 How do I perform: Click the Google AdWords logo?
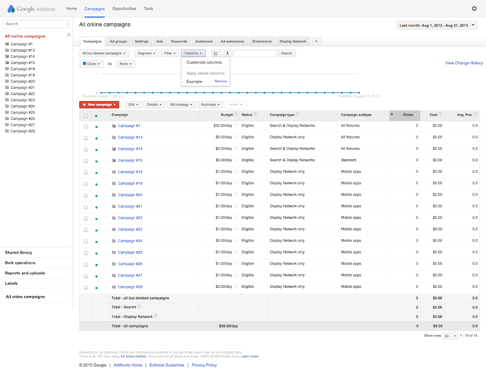[31, 9]
